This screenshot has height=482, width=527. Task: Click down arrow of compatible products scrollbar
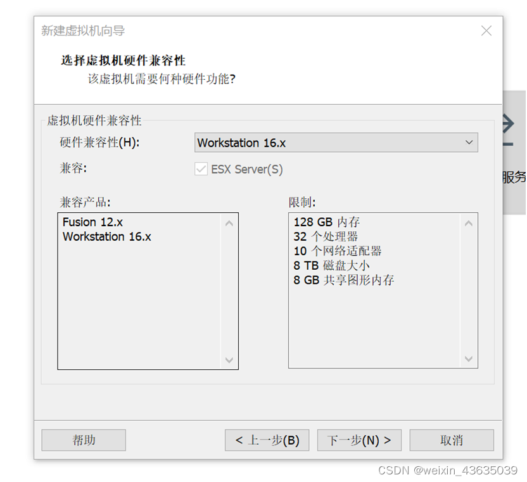coord(229,360)
